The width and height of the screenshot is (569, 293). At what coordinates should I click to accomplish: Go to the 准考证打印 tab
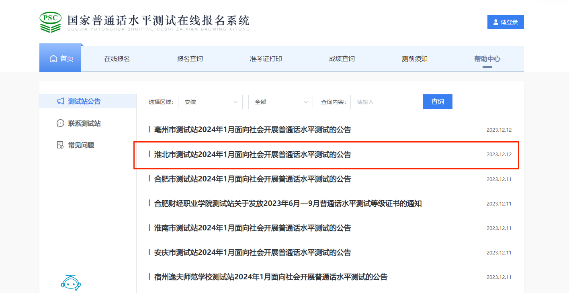(266, 59)
